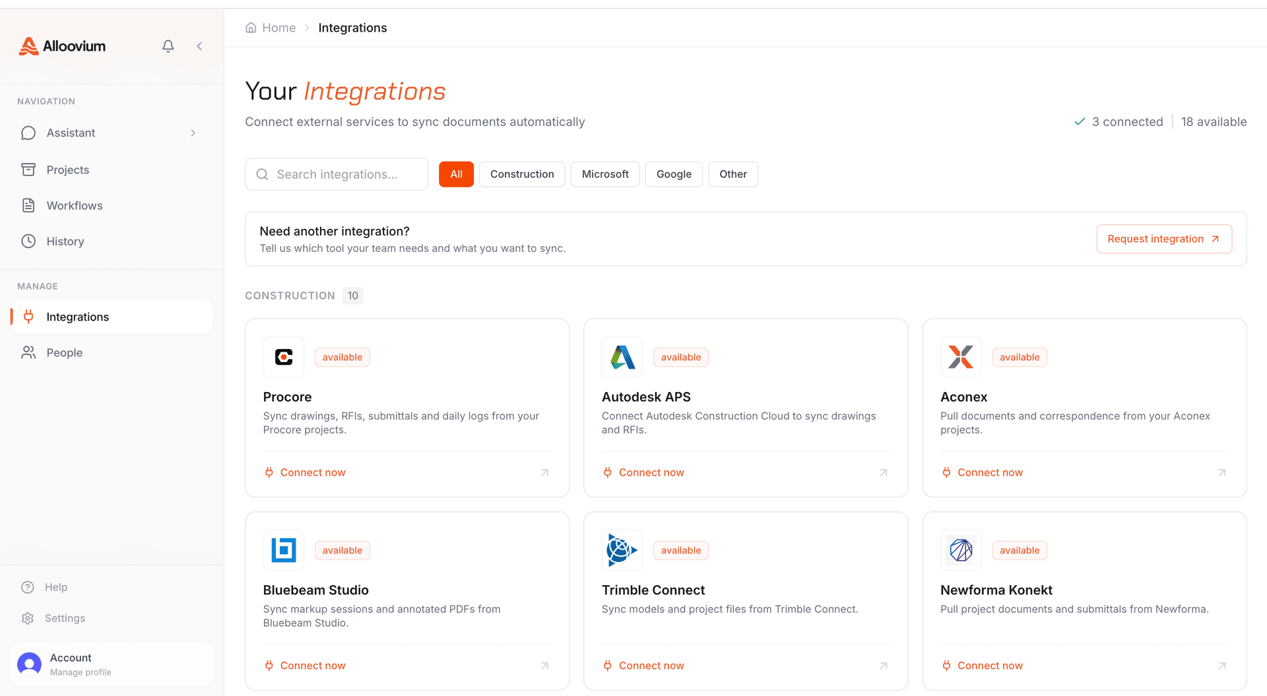Connect now for Trimble Connect

[x=643, y=666]
